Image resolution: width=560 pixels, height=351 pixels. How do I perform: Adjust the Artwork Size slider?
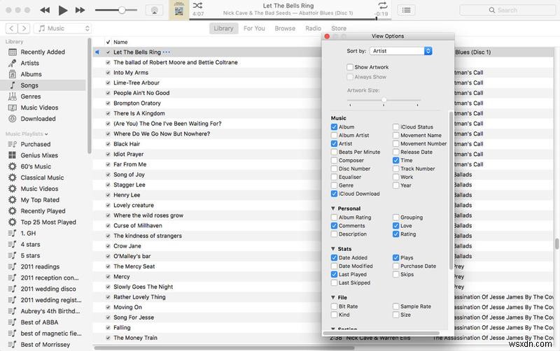[384, 100]
